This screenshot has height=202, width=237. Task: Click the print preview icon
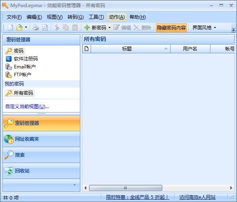[x=45, y=28]
